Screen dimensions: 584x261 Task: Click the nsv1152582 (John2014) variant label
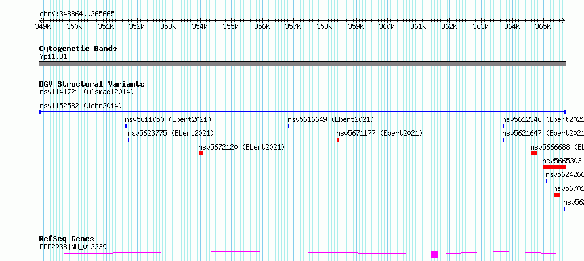tap(81, 106)
